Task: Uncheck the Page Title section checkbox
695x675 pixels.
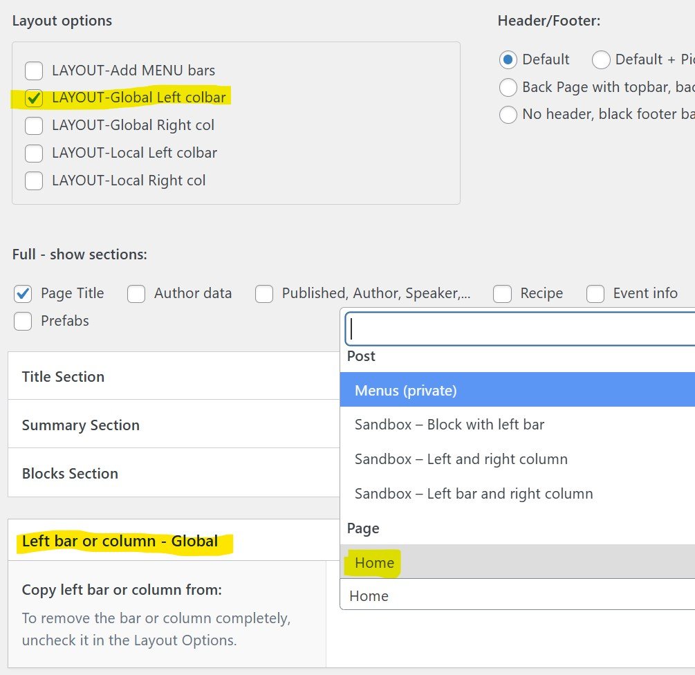Action: (x=23, y=294)
